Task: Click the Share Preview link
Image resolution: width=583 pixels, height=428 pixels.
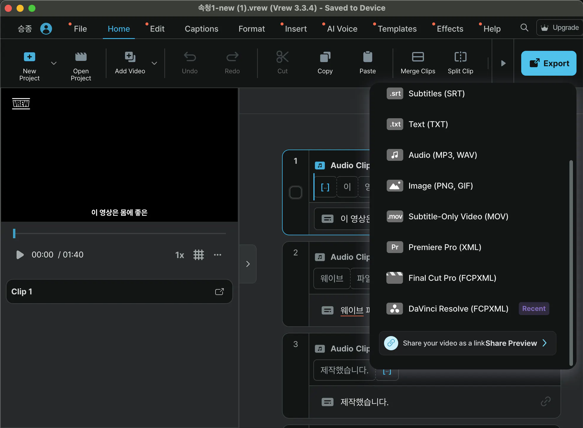Action: point(511,343)
